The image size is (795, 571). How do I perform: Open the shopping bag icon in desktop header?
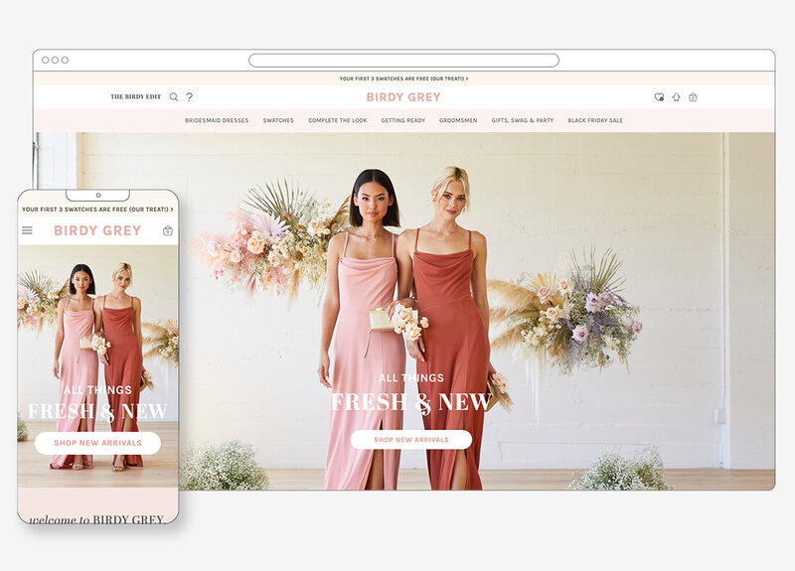click(693, 97)
